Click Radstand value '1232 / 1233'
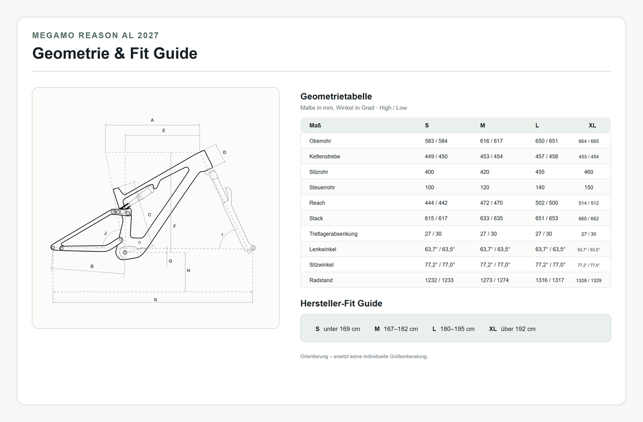643x422 pixels. [x=439, y=280]
